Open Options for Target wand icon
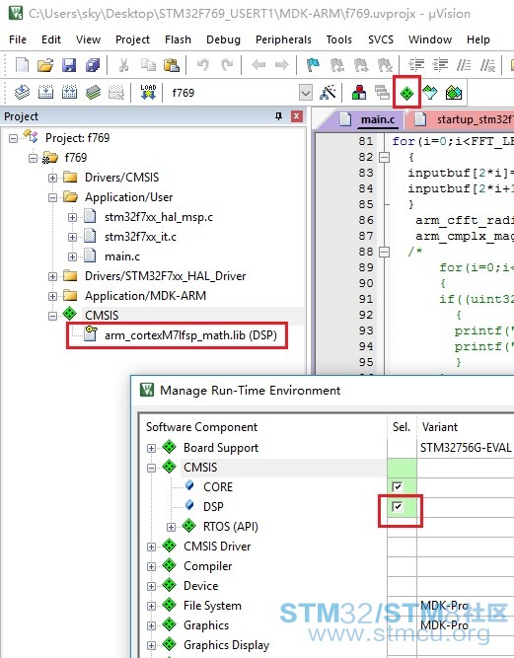514x658 pixels. [x=328, y=93]
